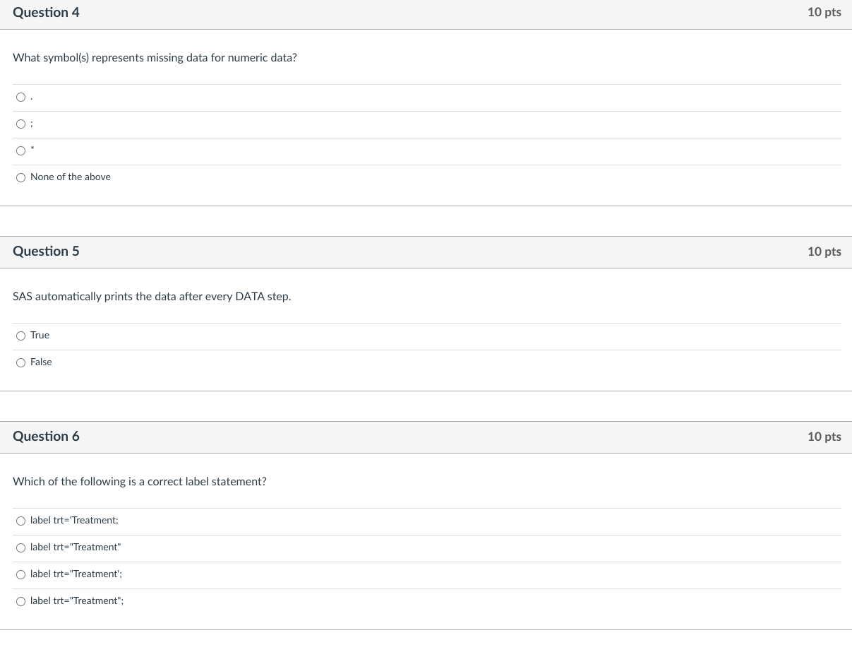Choose answer label trt="Treatment";
This screenshot has width=852, height=657.
coord(20,601)
